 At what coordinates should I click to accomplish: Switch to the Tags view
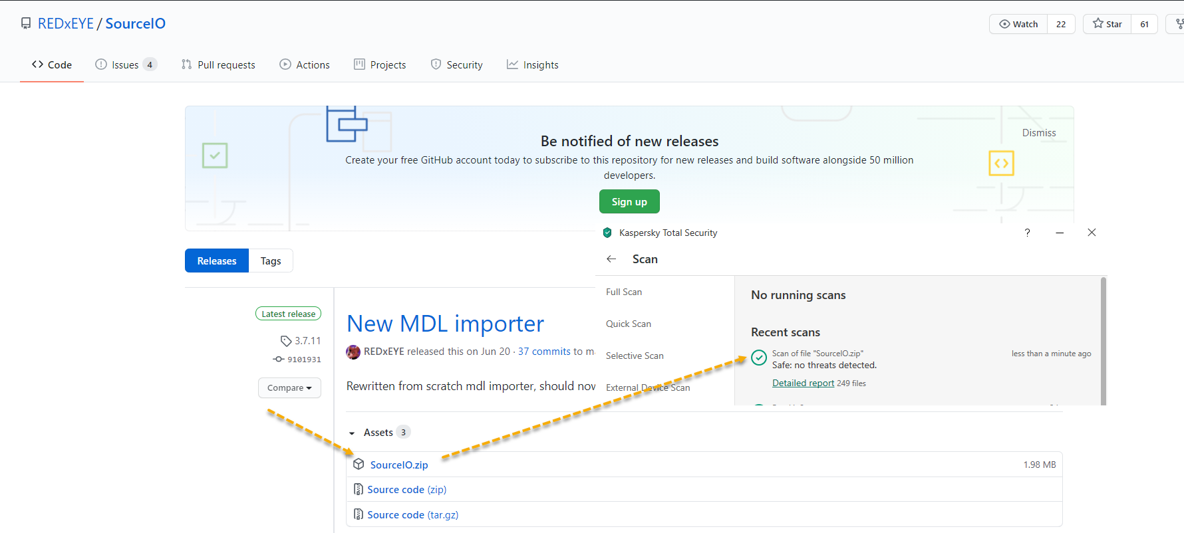pyautogui.click(x=271, y=261)
